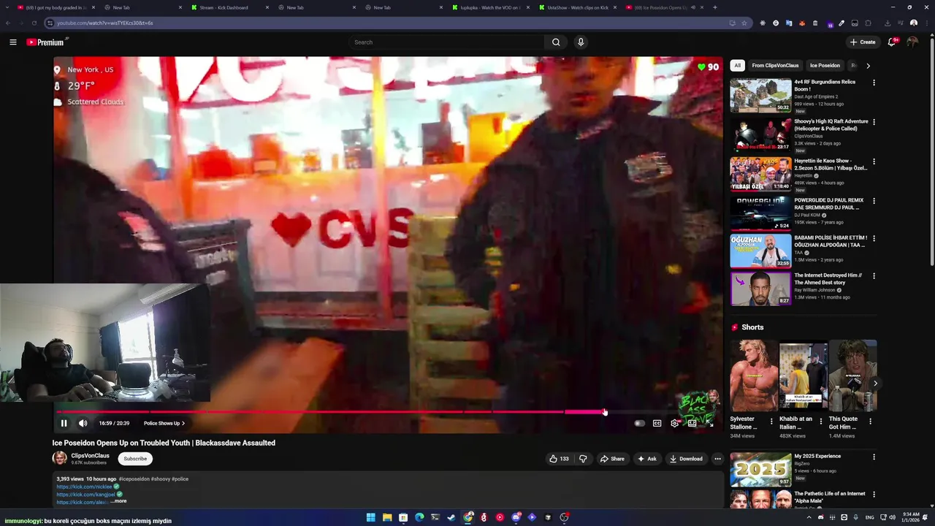Open options for 'BABAMI POLISE IHBAR ETTIM'
This screenshot has width=935, height=526.
pos(874,238)
